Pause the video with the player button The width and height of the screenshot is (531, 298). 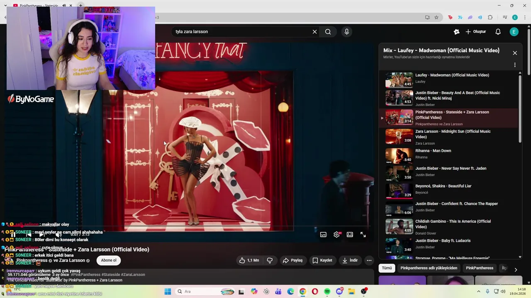(13, 235)
